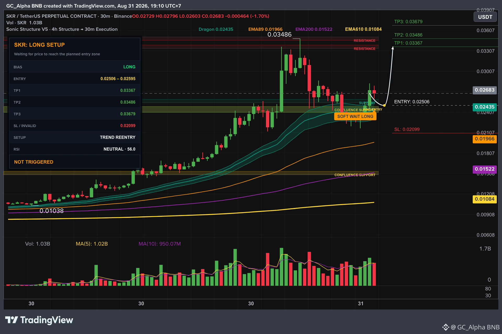This screenshot has height=334, width=502.
Task: Click the 'NOT TRIGGERED' status text
Action: [34, 162]
